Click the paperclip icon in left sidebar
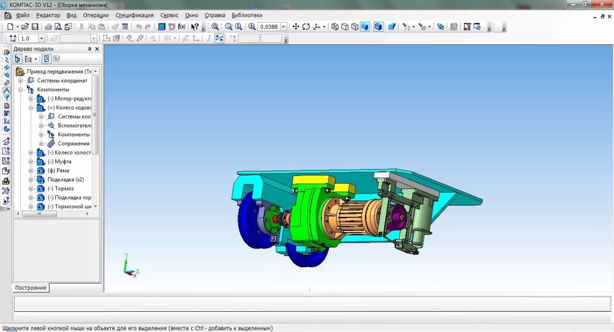 [x=6, y=83]
